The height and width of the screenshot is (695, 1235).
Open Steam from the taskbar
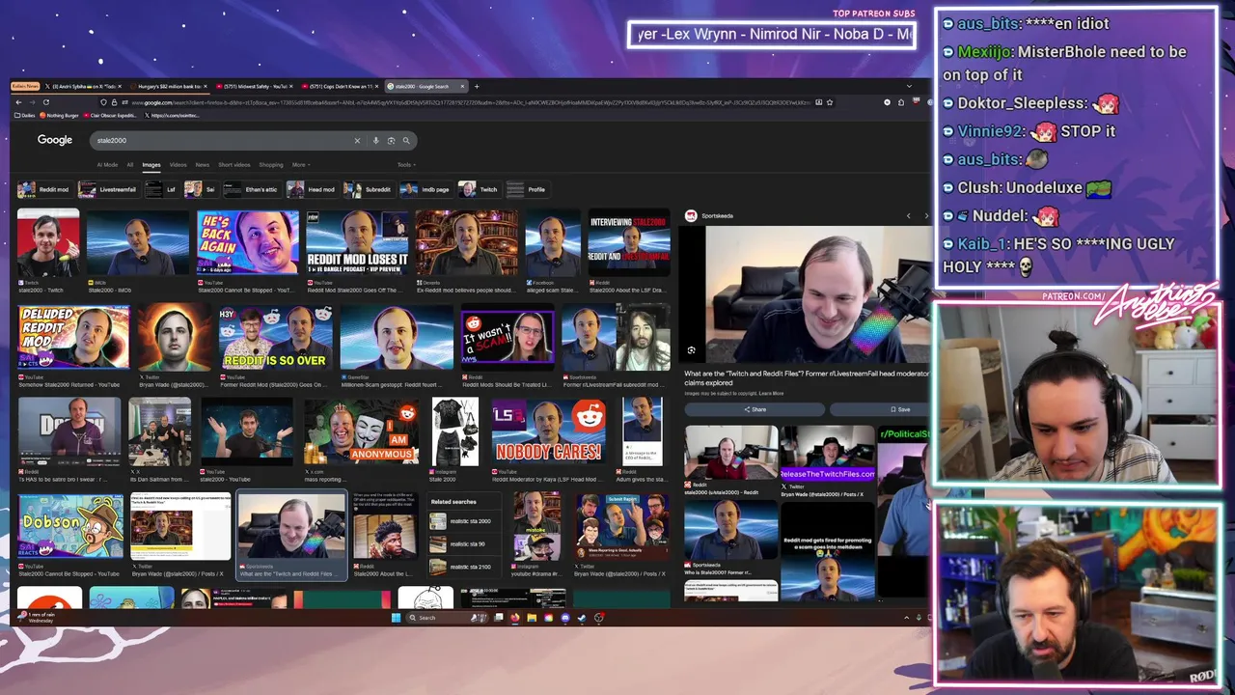582,618
